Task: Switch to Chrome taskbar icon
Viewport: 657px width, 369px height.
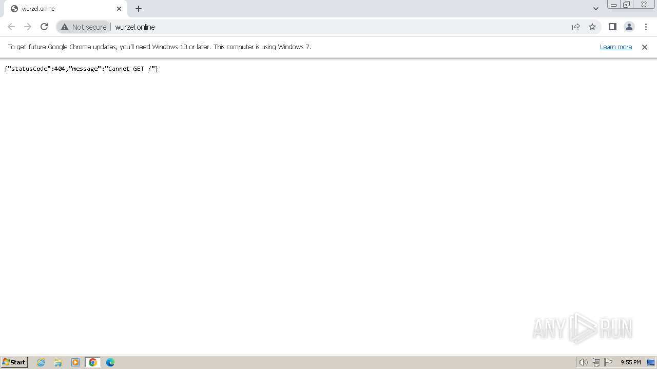Action: pyautogui.click(x=93, y=362)
